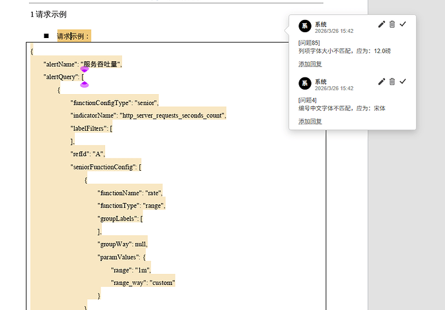Edit the 问题4 comment with pencil icon
The image size is (445, 310).
(x=381, y=81)
